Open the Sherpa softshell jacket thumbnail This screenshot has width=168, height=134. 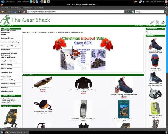(83, 83)
